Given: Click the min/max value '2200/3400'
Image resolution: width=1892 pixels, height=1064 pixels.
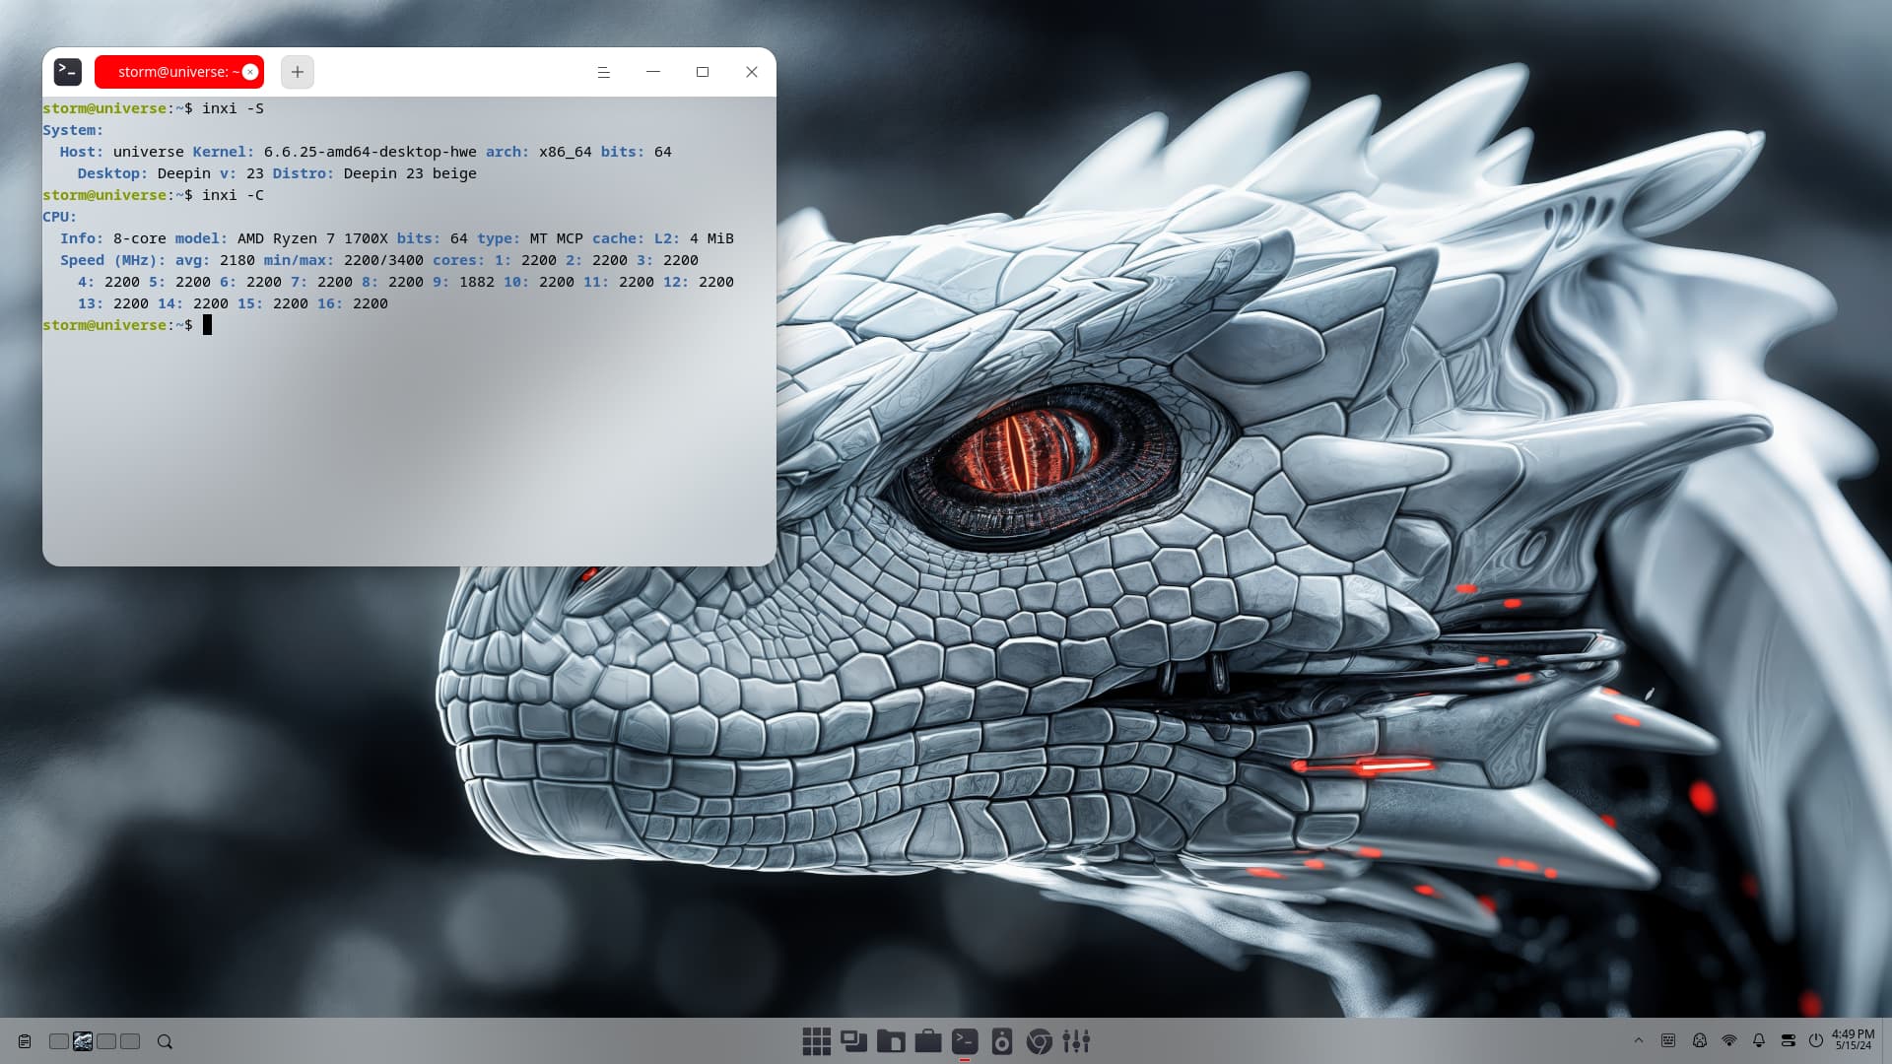Looking at the screenshot, I should coord(383,260).
